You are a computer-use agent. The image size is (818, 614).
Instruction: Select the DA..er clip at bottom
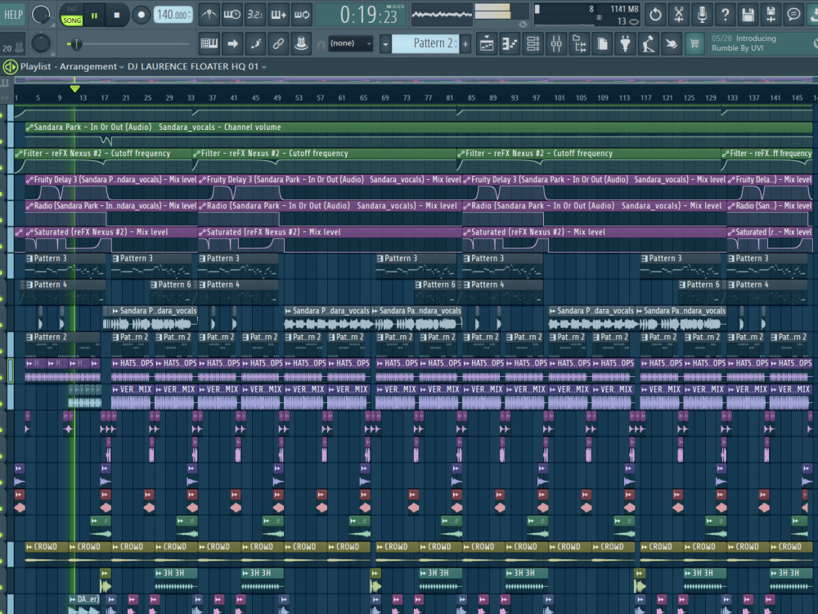pyautogui.click(x=84, y=604)
